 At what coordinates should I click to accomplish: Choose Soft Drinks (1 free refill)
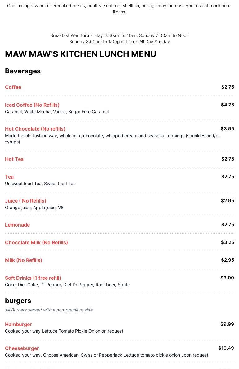pyautogui.click(x=33, y=278)
